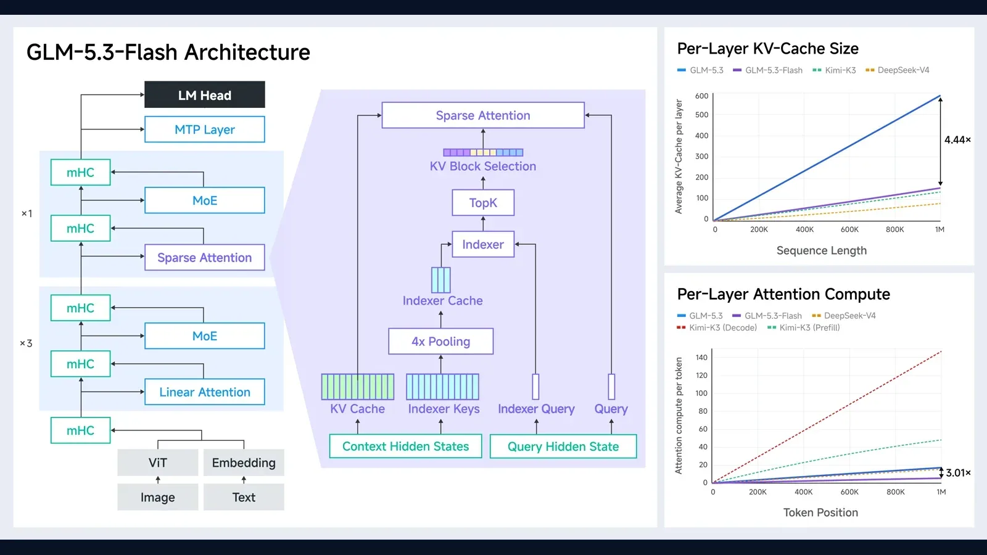Click DeepSeek-V4 legend text in KV-Cache chart

903,70
